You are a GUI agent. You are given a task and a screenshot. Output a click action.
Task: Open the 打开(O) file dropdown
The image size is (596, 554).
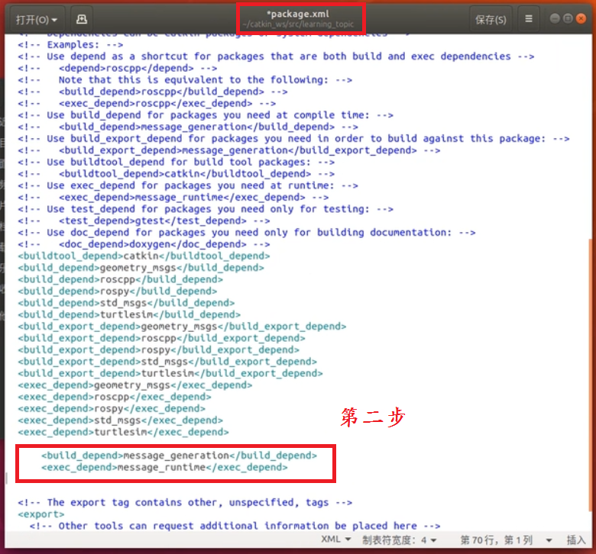(x=36, y=19)
